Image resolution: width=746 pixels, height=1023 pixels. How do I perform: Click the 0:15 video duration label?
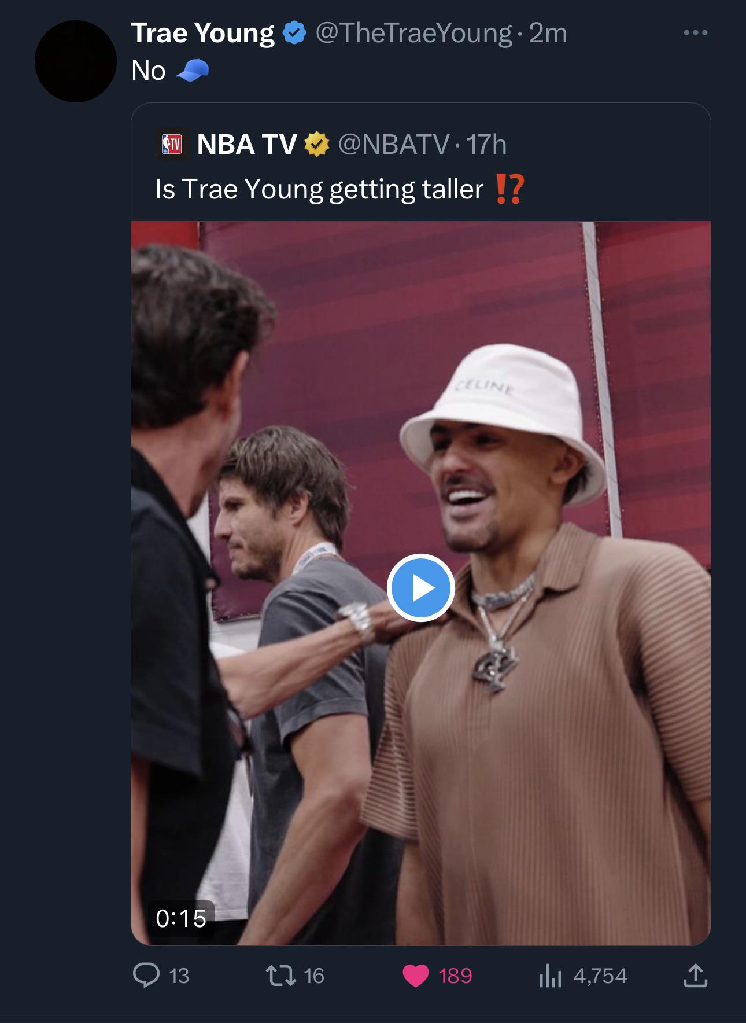181,918
